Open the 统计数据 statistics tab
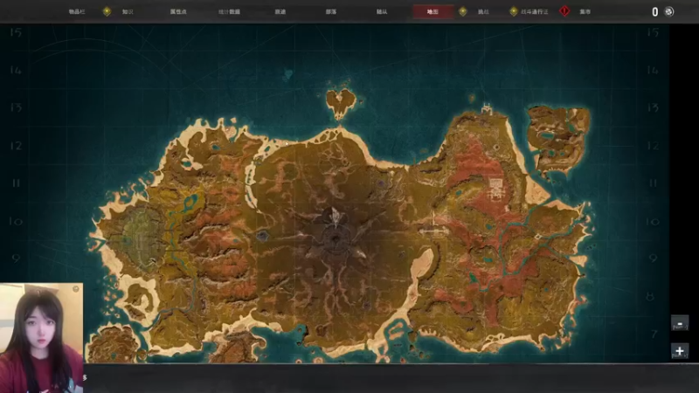The image size is (699, 393). (229, 11)
